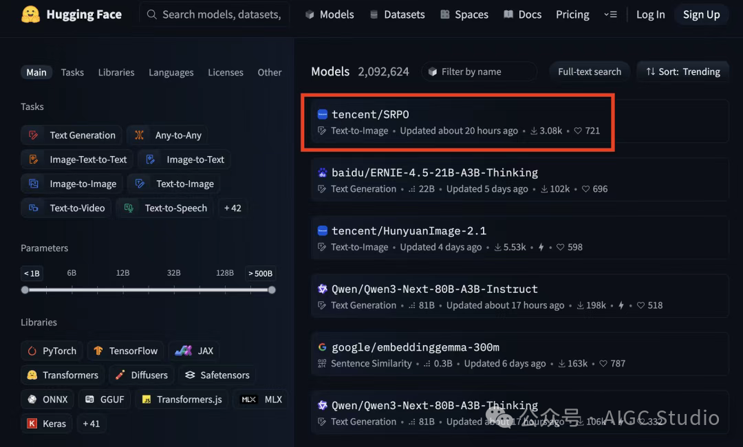Click the Image-to-Text task icon
Screen dimensions: 743x447
(x=150, y=159)
